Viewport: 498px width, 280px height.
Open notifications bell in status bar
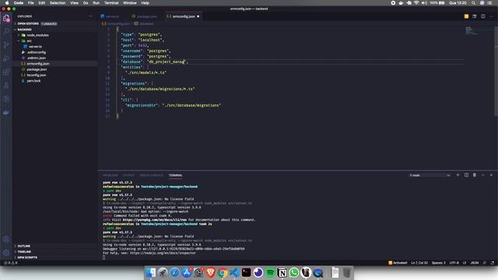click(x=493, y=263)
